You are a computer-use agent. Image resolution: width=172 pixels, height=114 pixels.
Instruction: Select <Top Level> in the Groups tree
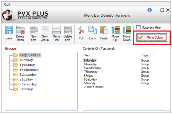(x=30, y=55)
